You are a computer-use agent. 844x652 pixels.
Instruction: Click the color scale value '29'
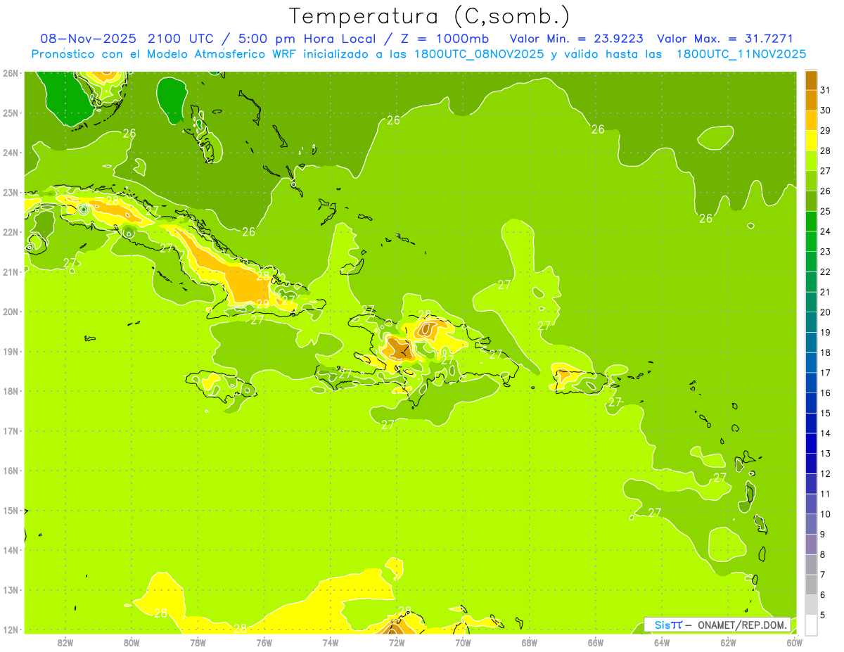(825, 130)
